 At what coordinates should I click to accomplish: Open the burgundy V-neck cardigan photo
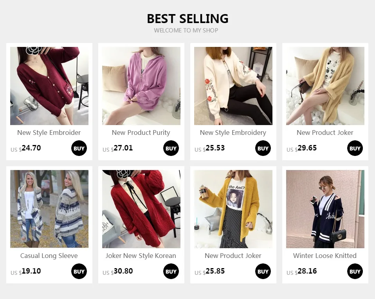click(x=49, y=86)
